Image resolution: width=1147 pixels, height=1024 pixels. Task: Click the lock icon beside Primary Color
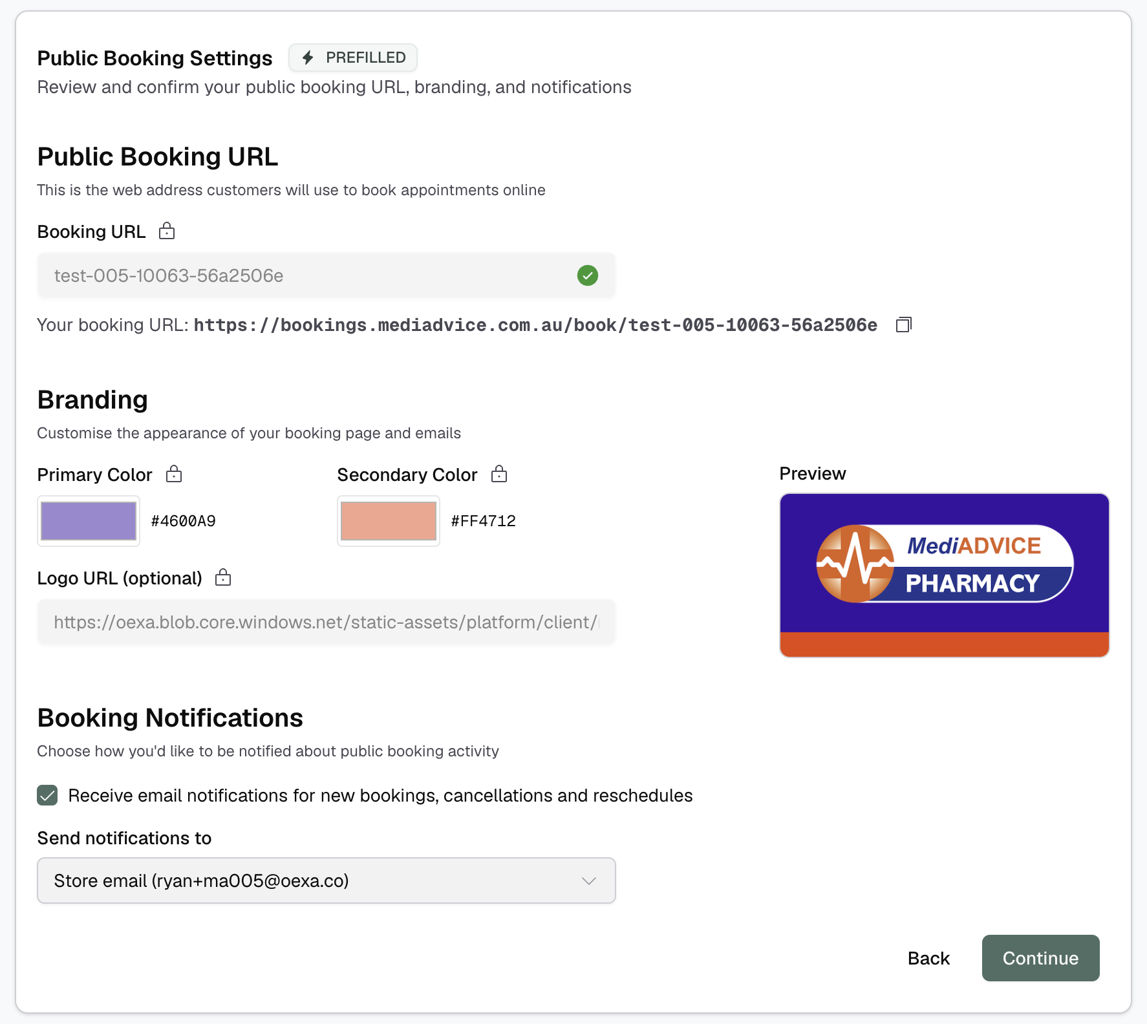click(x=173, y=474)
